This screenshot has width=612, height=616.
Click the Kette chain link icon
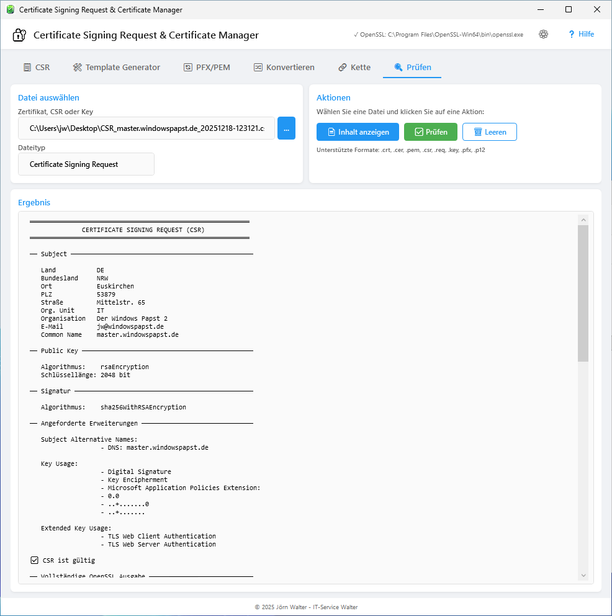[342, 68]
